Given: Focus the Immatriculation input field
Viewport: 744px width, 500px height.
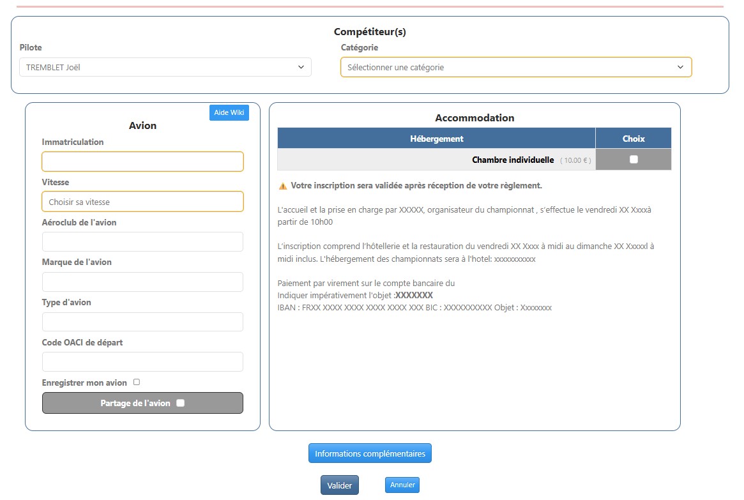Looking at the screenshot, I should coord(142,162).
